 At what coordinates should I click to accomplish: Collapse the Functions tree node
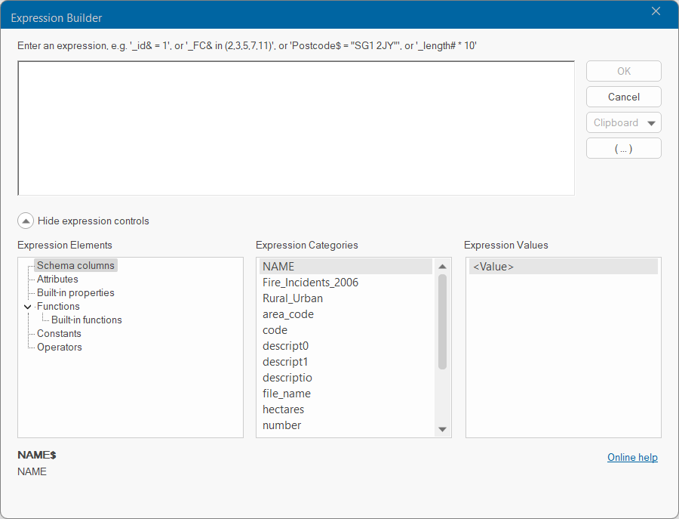click(28, 307)
